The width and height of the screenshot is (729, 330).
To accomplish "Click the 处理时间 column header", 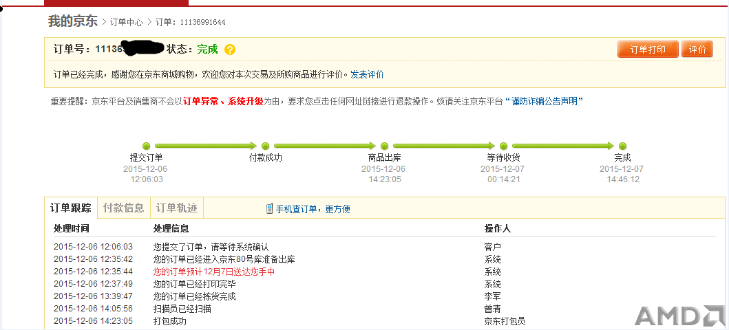I will 71,229.
